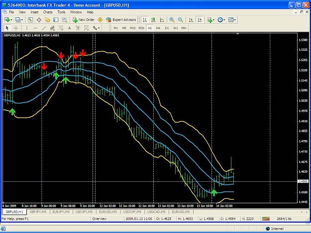Select the Text A tool
311x233 pixels.
[x=70, y=28]
